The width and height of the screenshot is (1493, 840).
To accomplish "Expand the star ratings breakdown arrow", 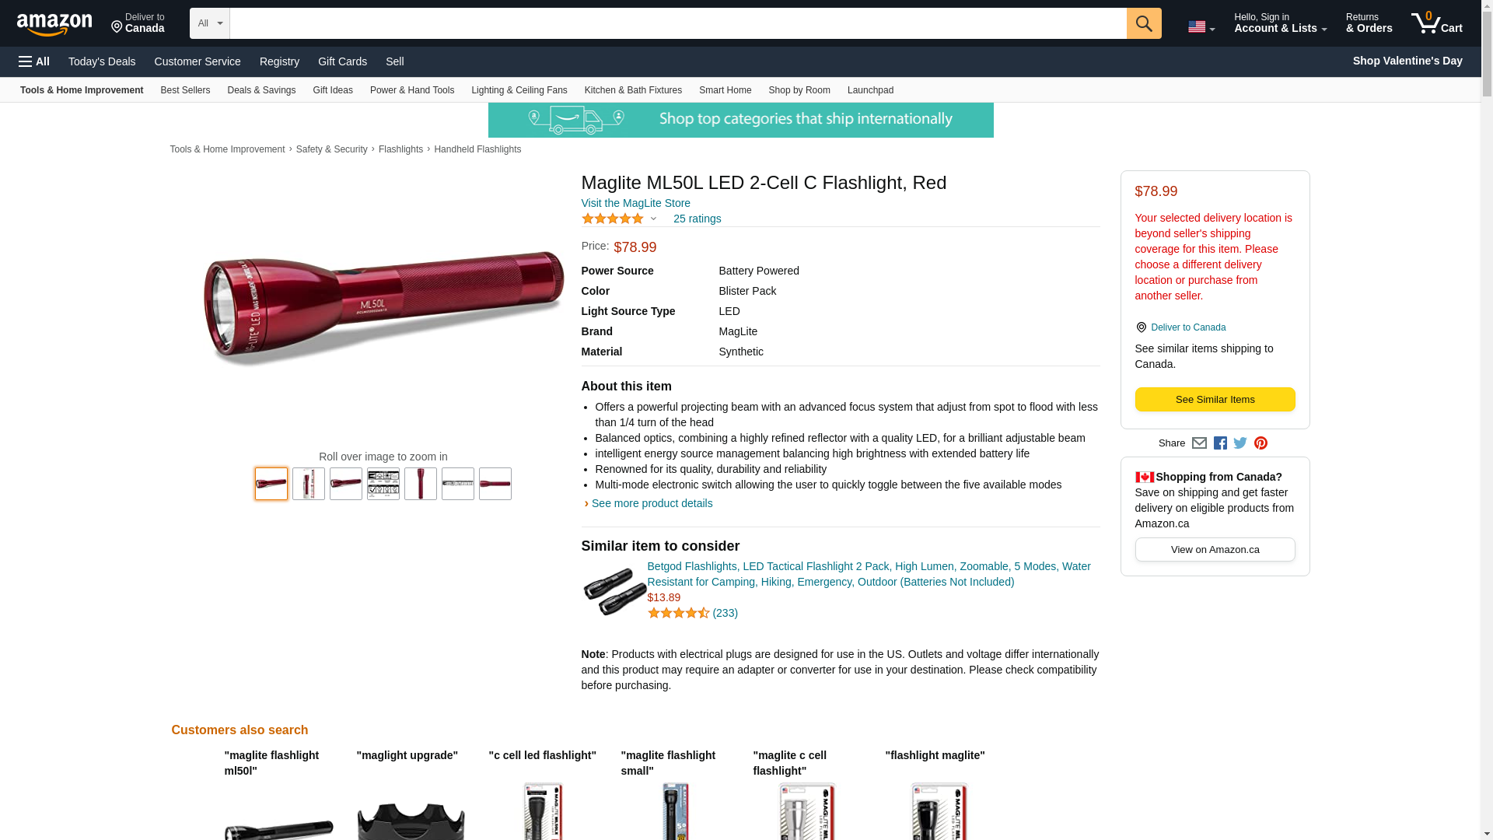I will point(653,219).
